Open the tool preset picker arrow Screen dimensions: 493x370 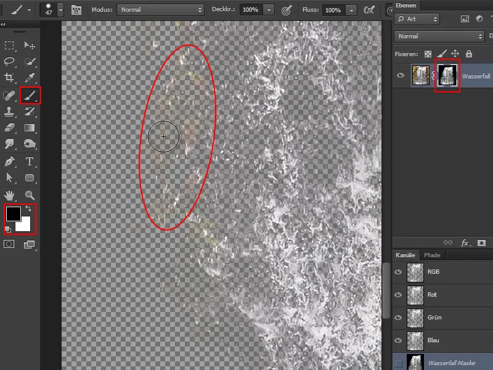pyautogui.click(x=29, y=10)
